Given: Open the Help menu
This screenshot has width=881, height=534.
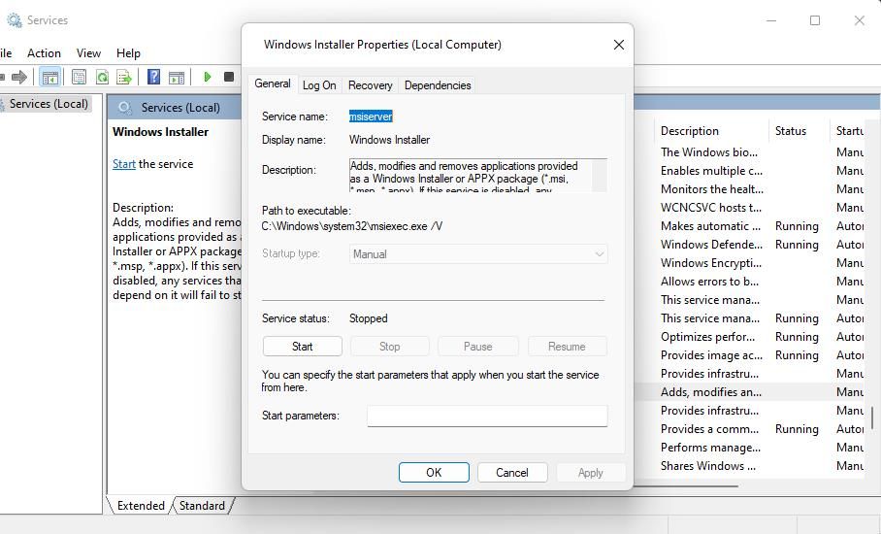Looking at the screenshot, I should (x=128, y=53).
